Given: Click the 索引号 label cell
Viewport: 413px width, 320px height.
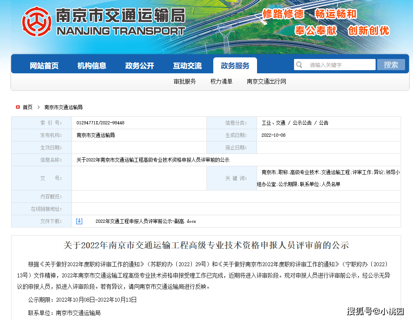Looking at the screenshot, I should 42,123.
